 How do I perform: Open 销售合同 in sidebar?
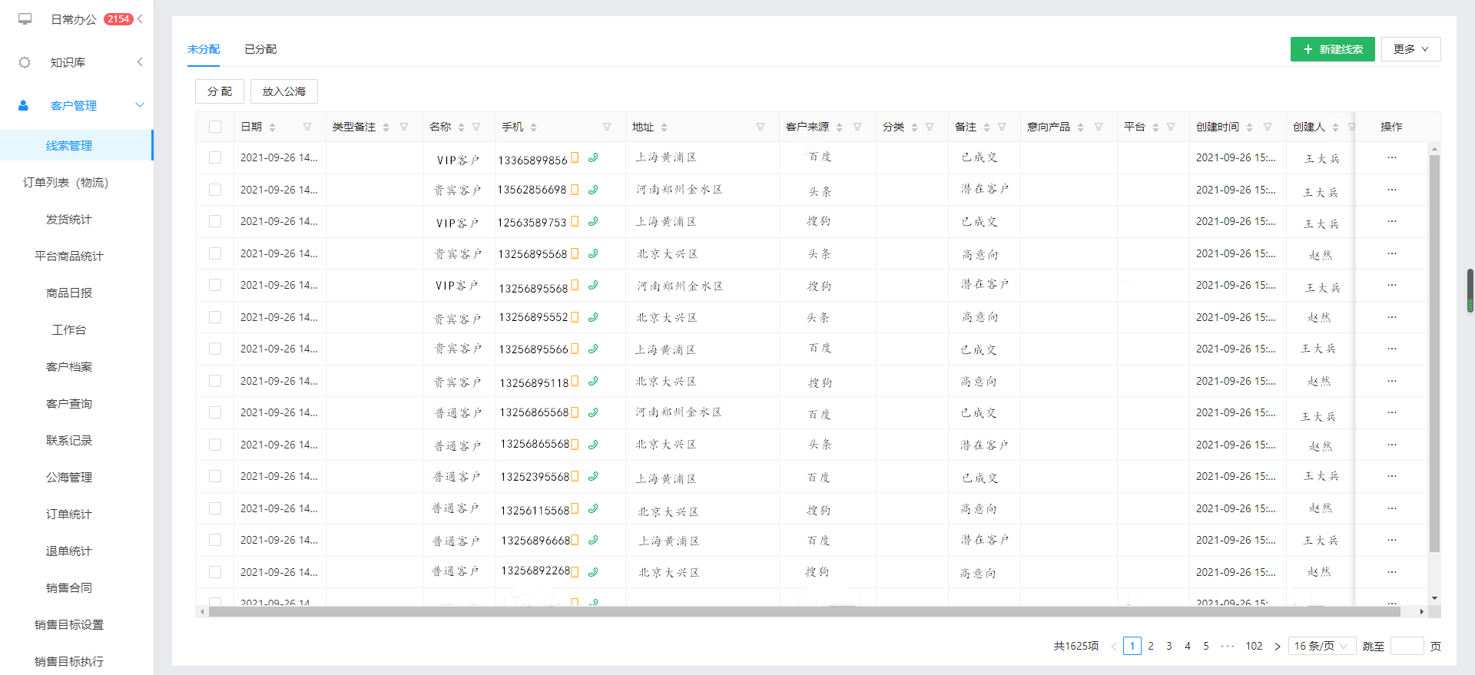(x=69, y=587)
